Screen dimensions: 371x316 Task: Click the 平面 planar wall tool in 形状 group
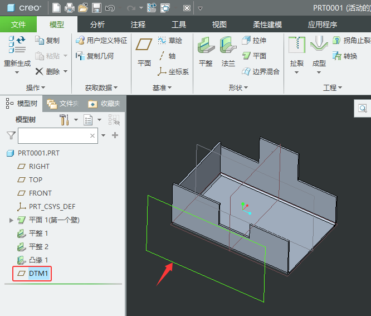pyautogui.click(x=254, y=56)
